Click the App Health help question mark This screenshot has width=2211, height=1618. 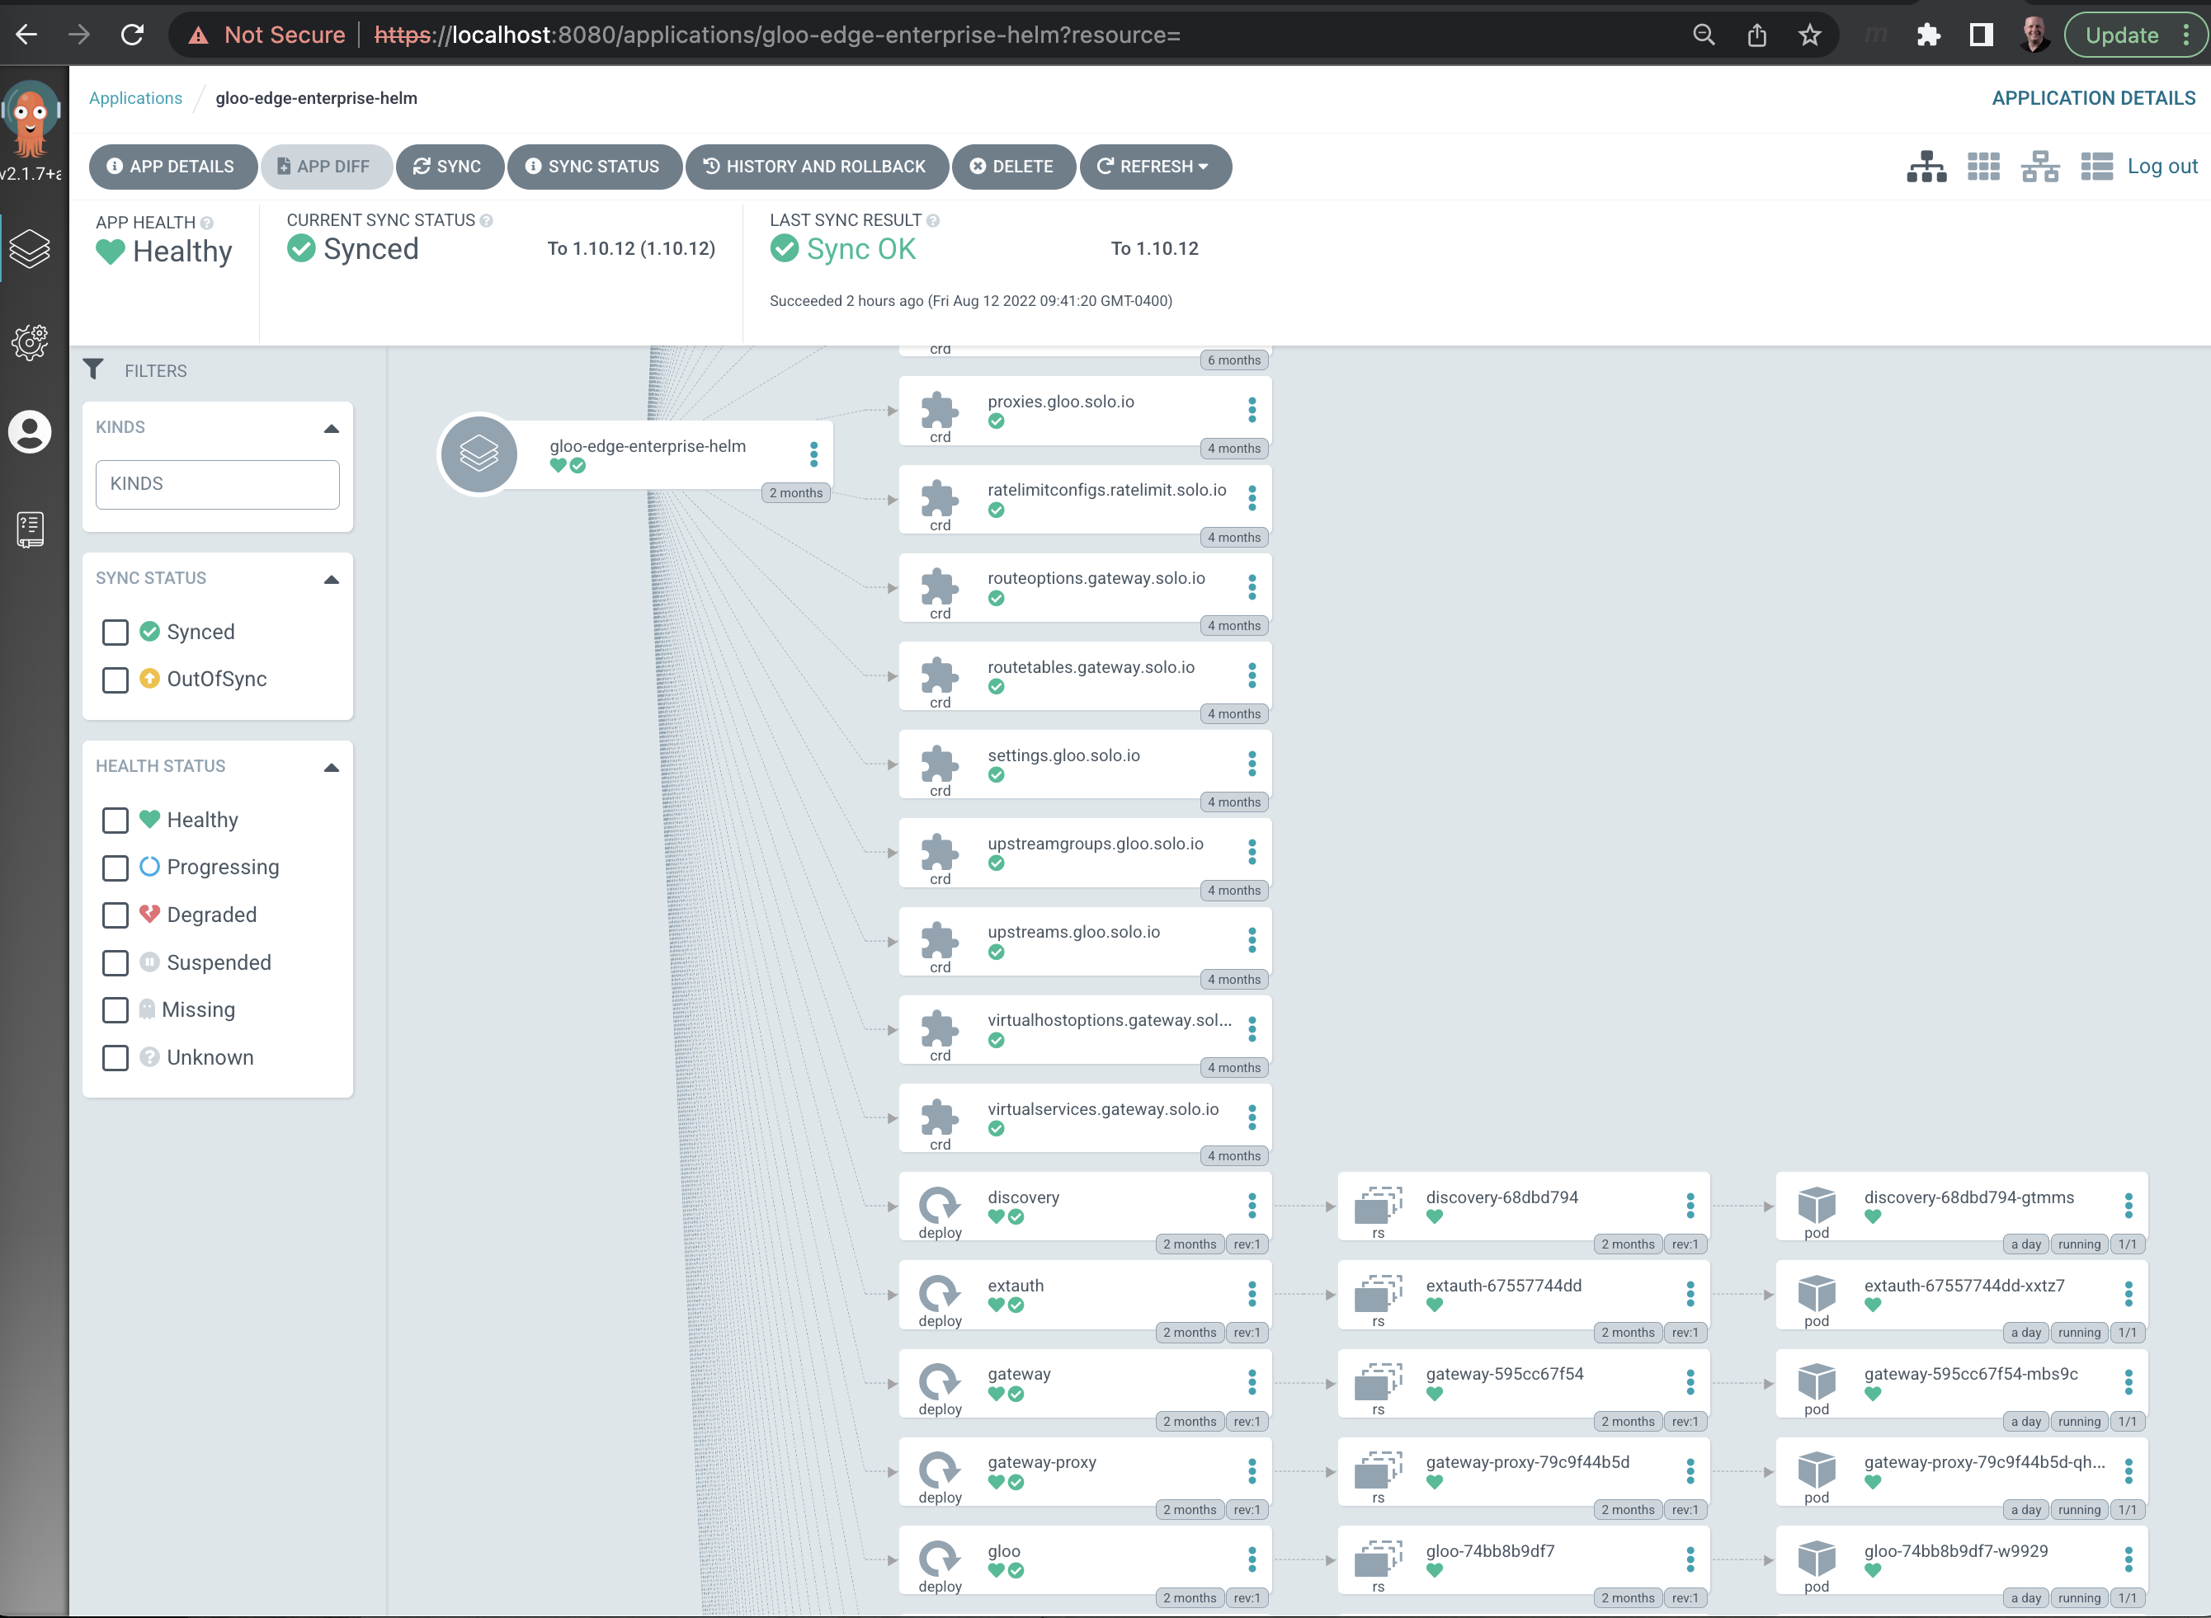point(207,223)
